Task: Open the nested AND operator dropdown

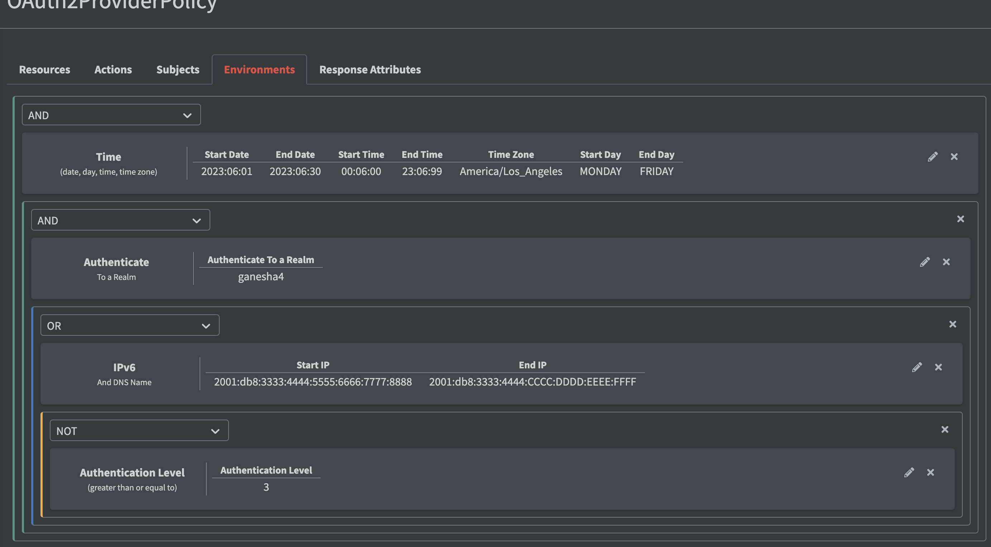Action: click(x=120, y=220)
